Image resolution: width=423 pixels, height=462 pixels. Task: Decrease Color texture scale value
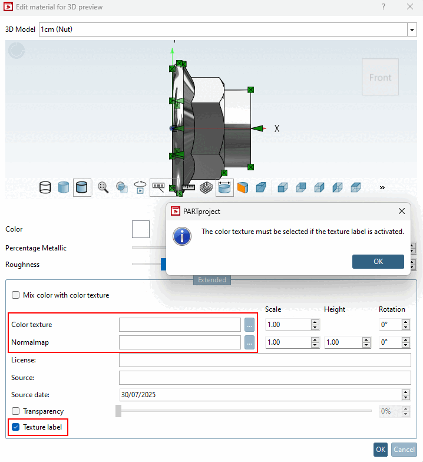(x=315, y=328)
